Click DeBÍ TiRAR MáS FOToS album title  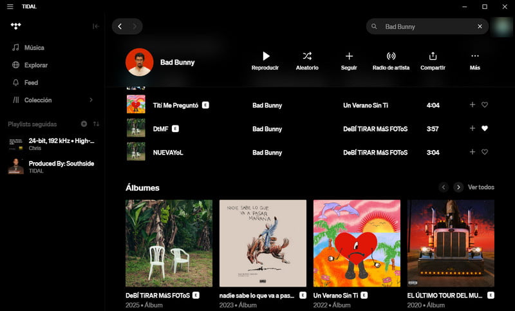(x=158, y=296)
